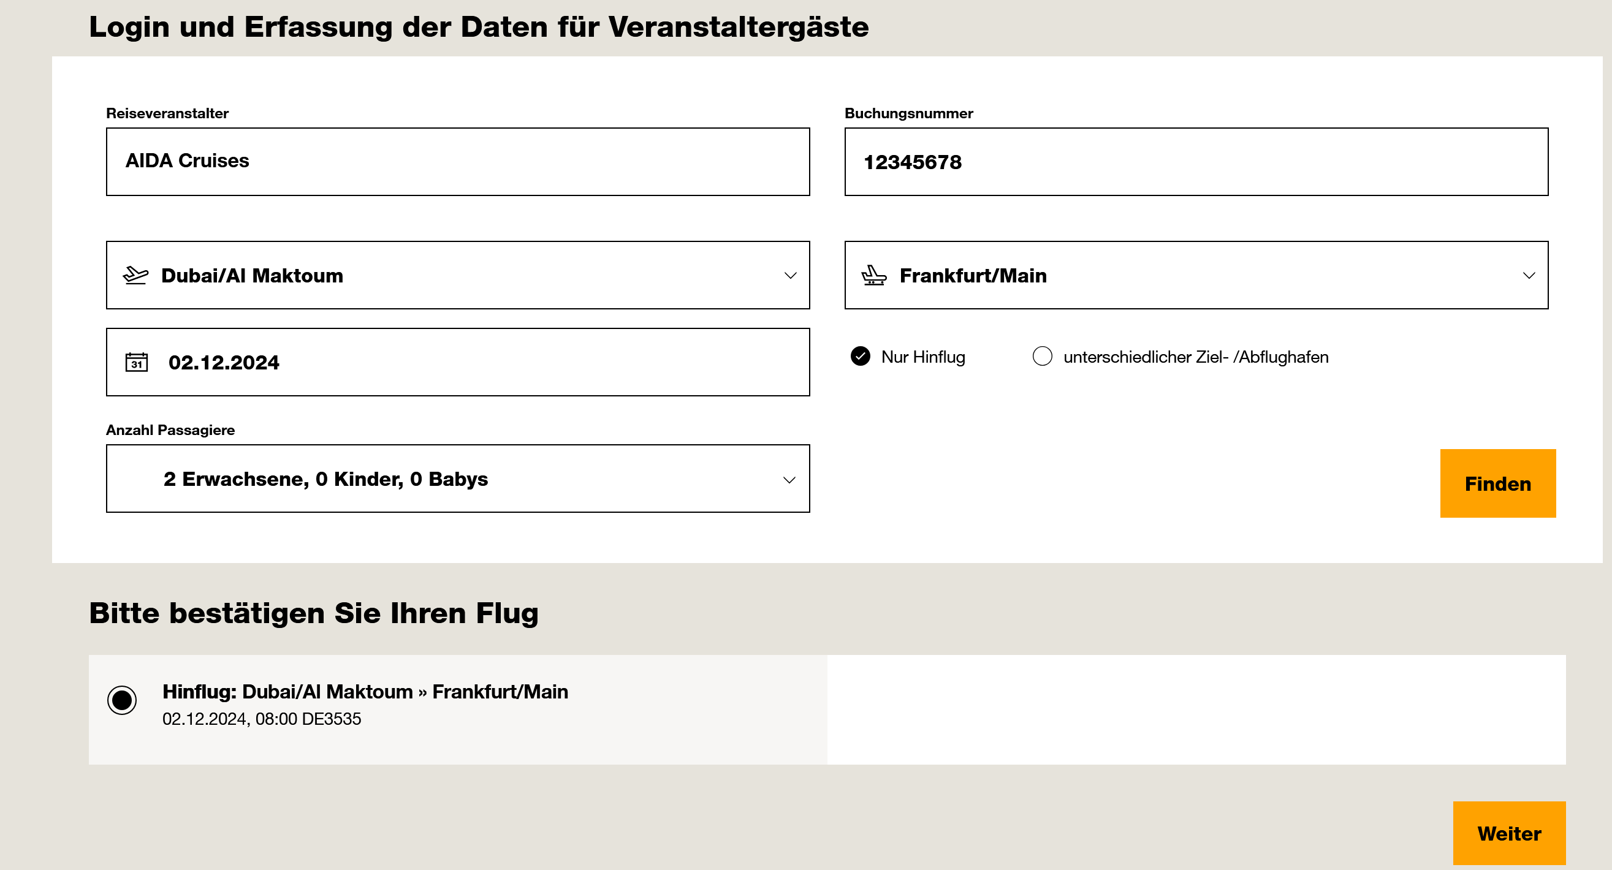Select unterschiedlicher Ziel-/Abflughafen radio option
The width and height of the screenshot is (1612, 870).
point(1042,356)
